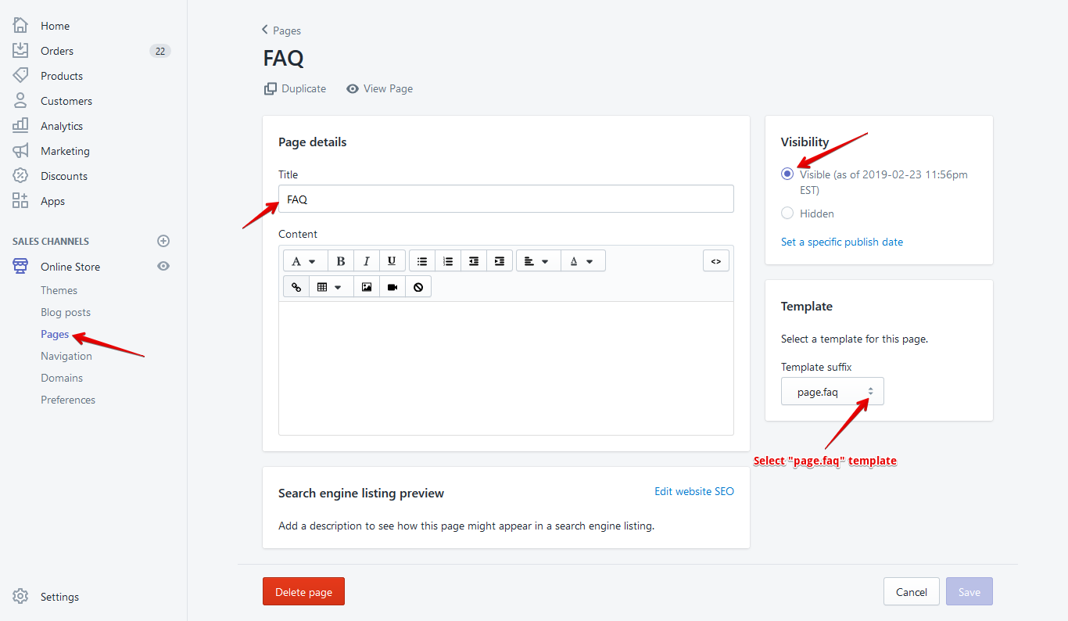Insert a numbered list

pyautogui.click(x=448, y=261)
